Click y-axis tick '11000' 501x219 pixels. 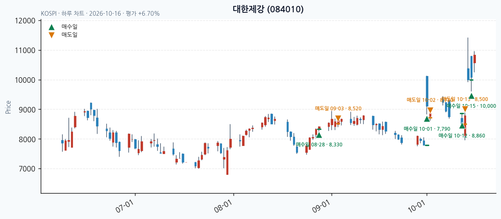(x=25, y=51)
